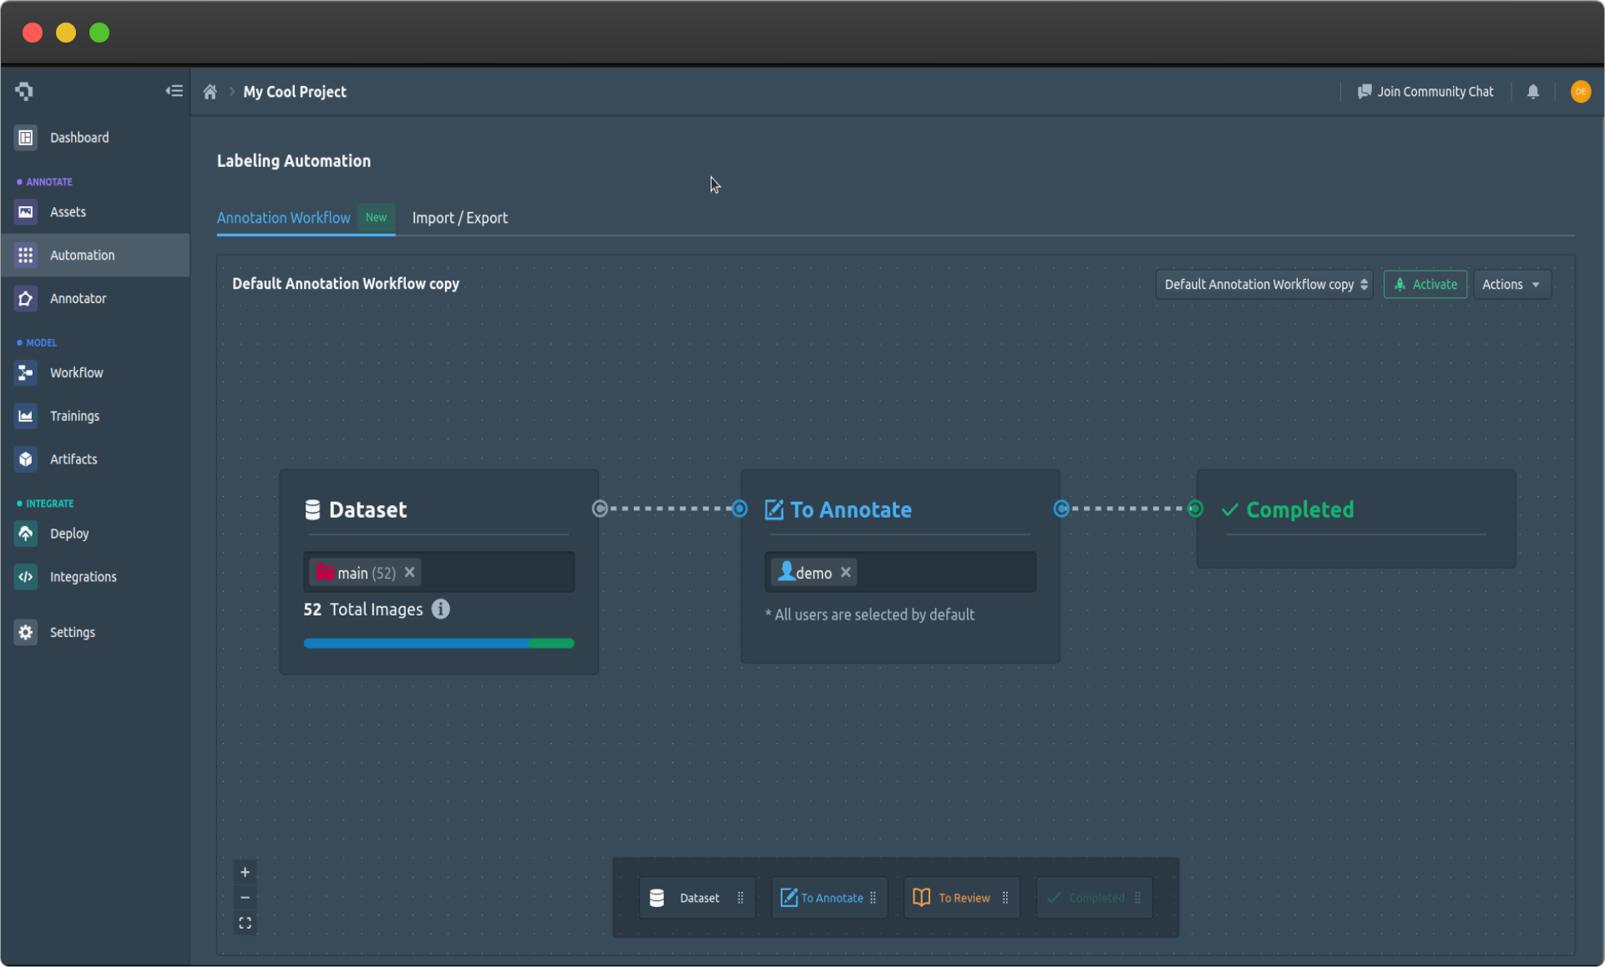Screen dimensions: 1605x967
Task: Open Integrations code icon
Action: [x=25, y=576]
